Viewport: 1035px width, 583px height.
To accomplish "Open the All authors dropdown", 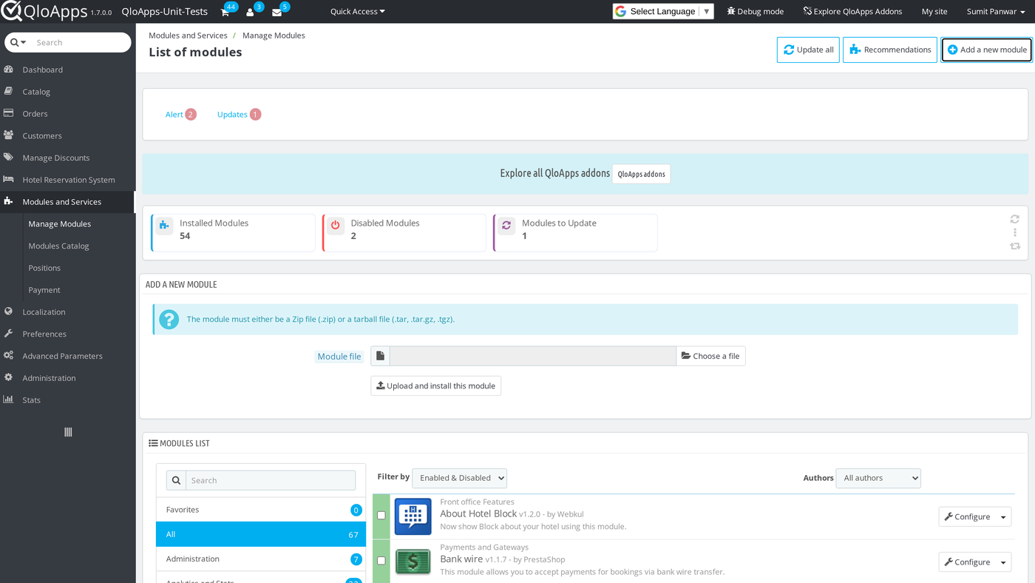I will coord(878,478).
